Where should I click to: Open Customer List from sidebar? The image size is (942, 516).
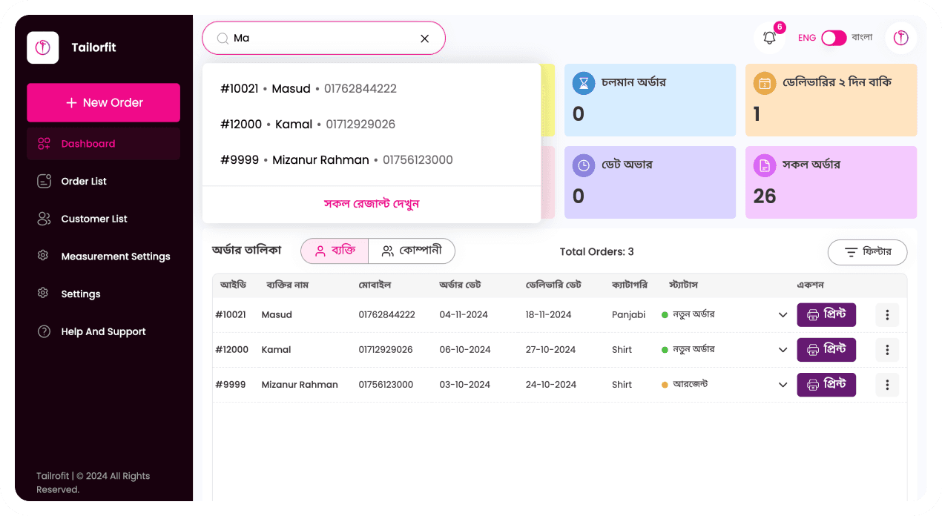tap(103, 219)
